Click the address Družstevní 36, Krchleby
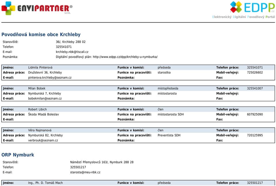The height and width of the screenshot is (186, 276). tap(45, 72)
